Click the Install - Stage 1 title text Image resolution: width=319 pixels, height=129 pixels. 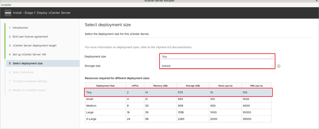tap(42, 13)
